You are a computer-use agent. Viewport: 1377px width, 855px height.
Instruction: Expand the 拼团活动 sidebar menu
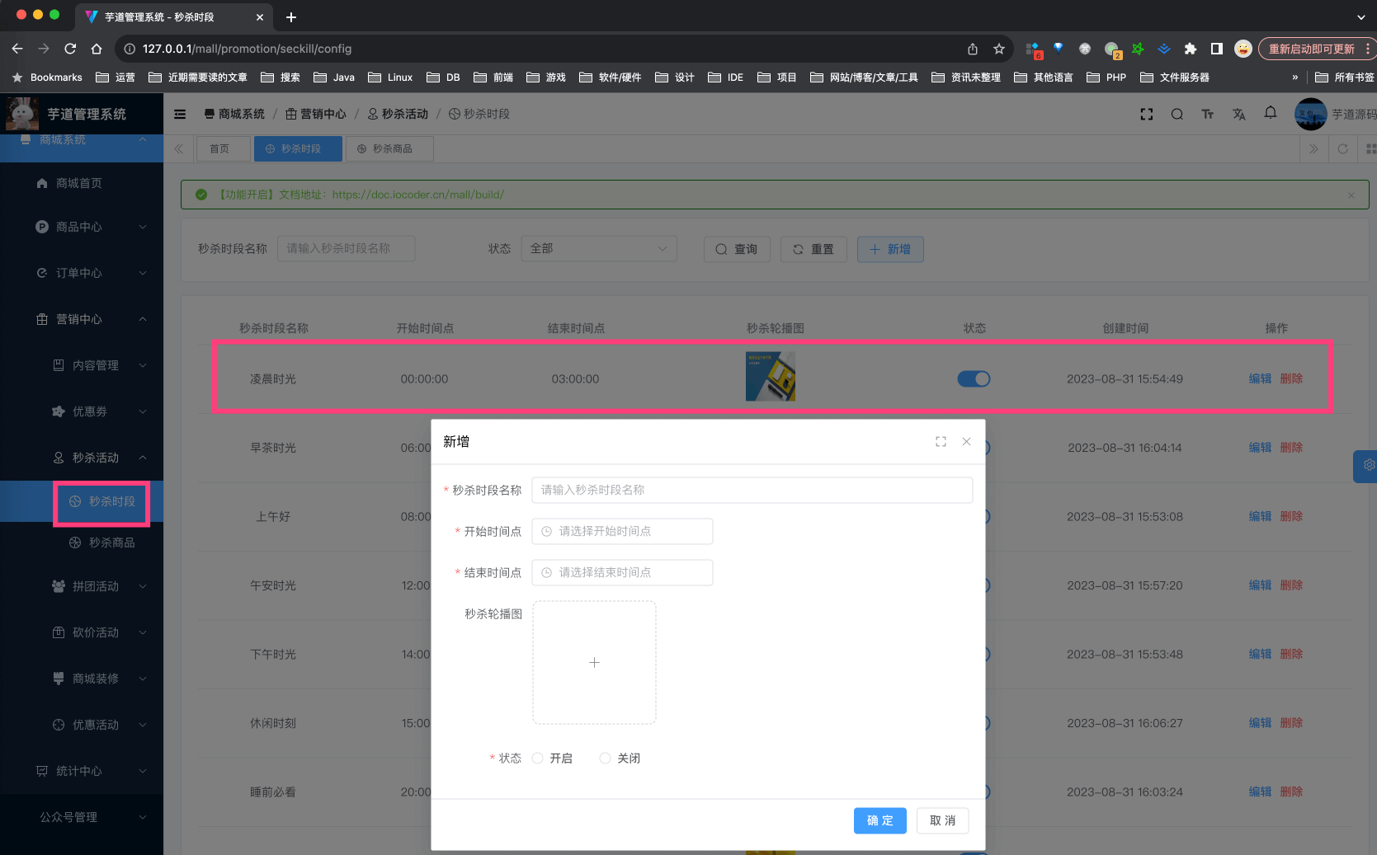97,586
